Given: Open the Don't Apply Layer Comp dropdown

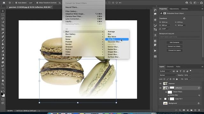Looking at the screenshot, I should point(180,37).
